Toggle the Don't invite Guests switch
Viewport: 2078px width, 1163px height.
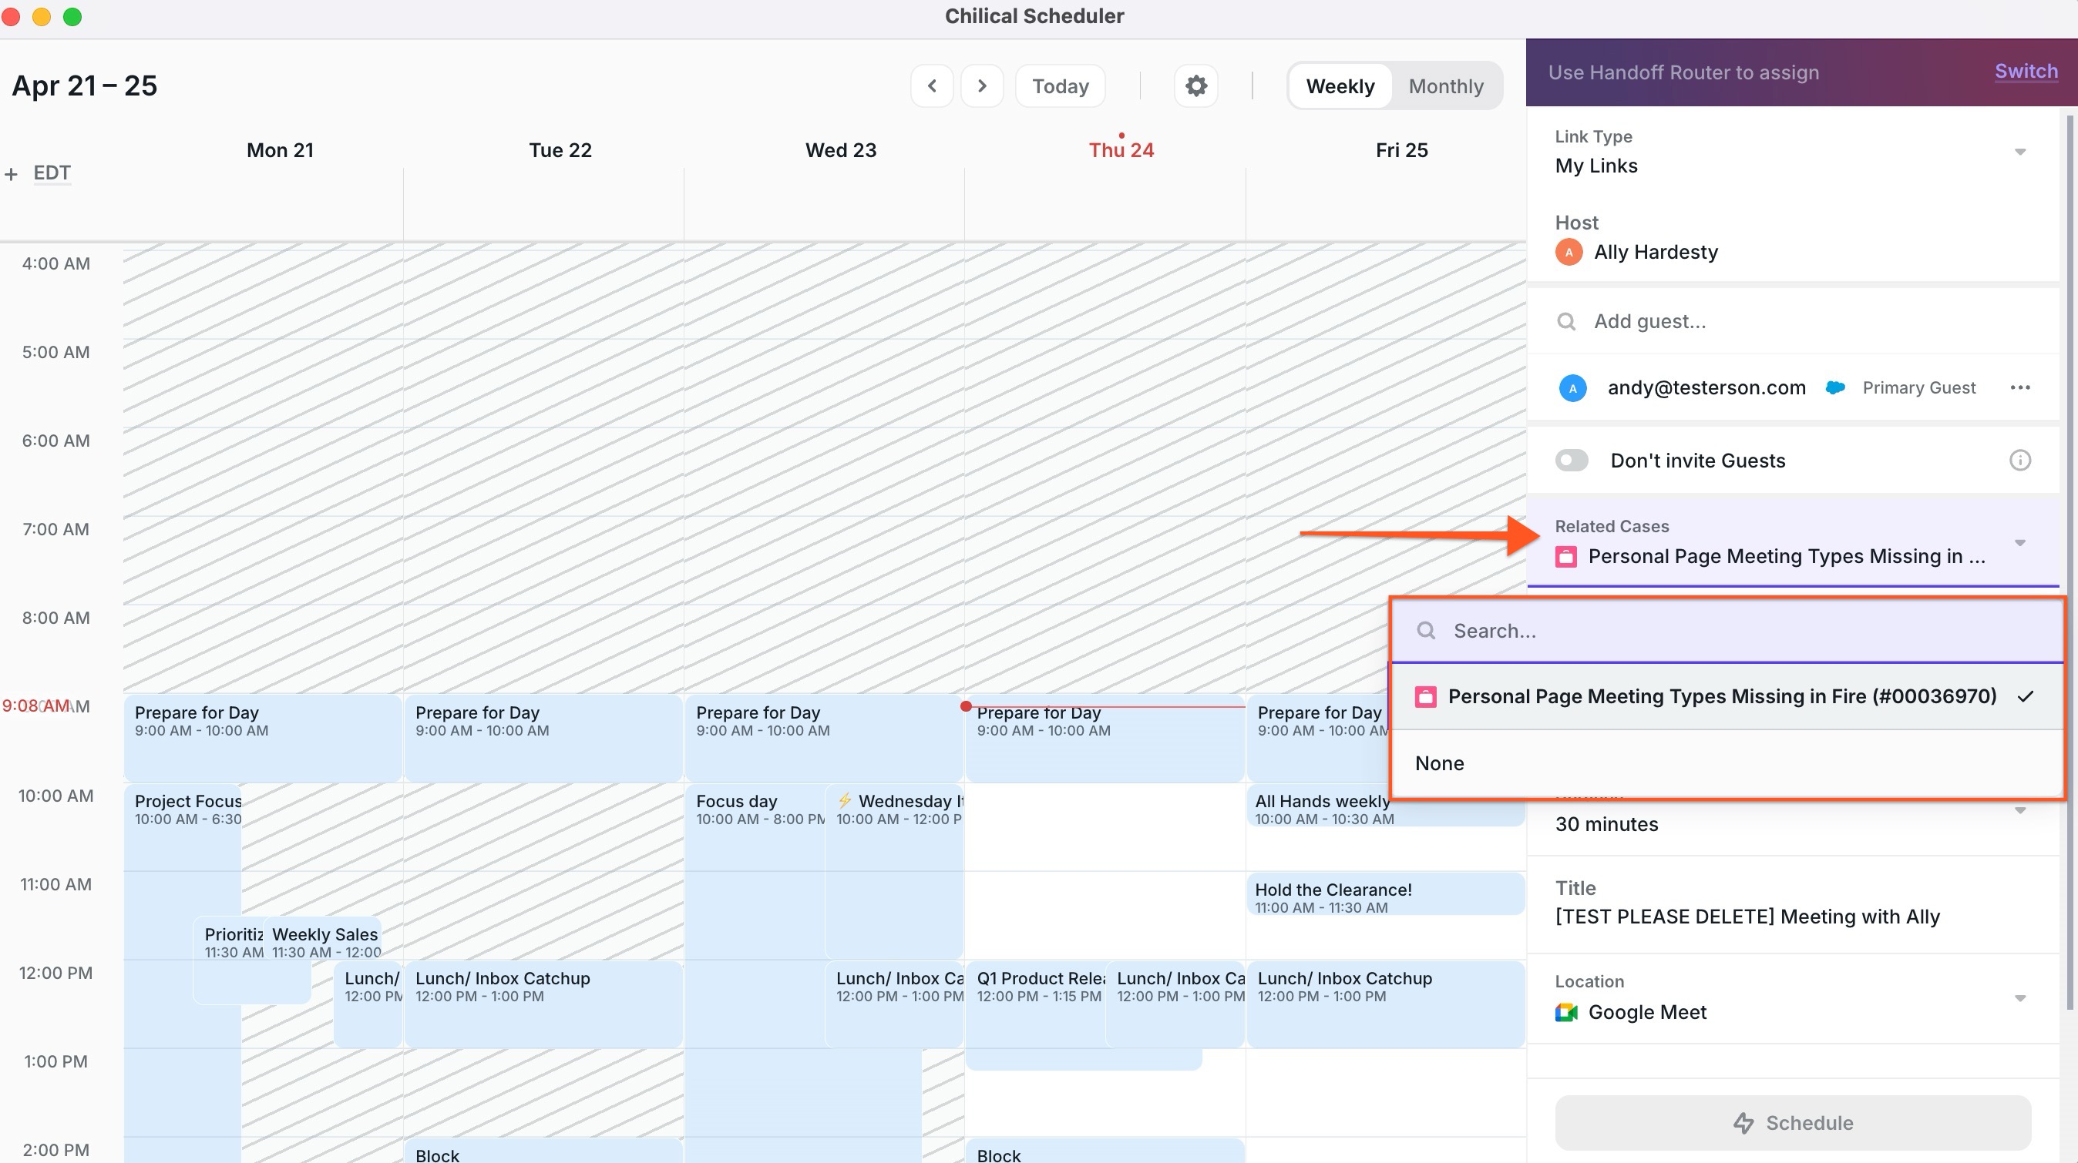click(x=1572, y=461)
